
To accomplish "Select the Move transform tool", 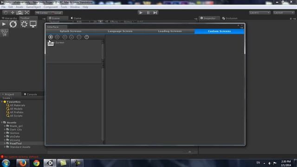I will click(13, 13).
